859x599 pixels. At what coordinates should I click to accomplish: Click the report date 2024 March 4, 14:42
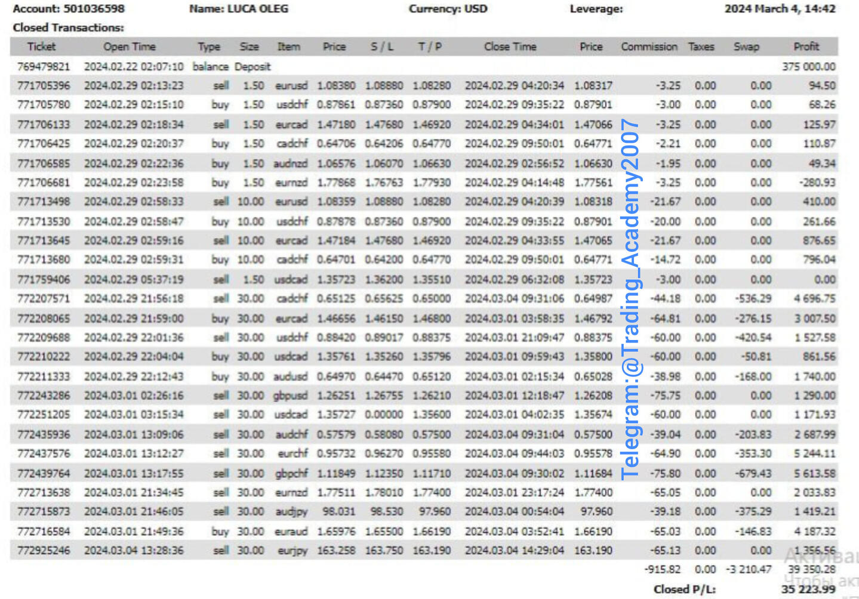point(780,9)
